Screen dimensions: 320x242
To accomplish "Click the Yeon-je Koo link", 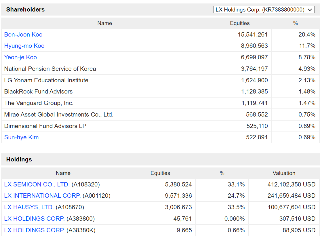I will [20, 57].
